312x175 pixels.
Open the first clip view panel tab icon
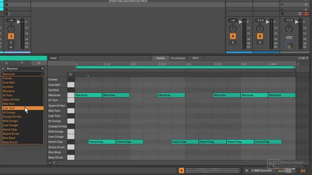click(6, 63)
